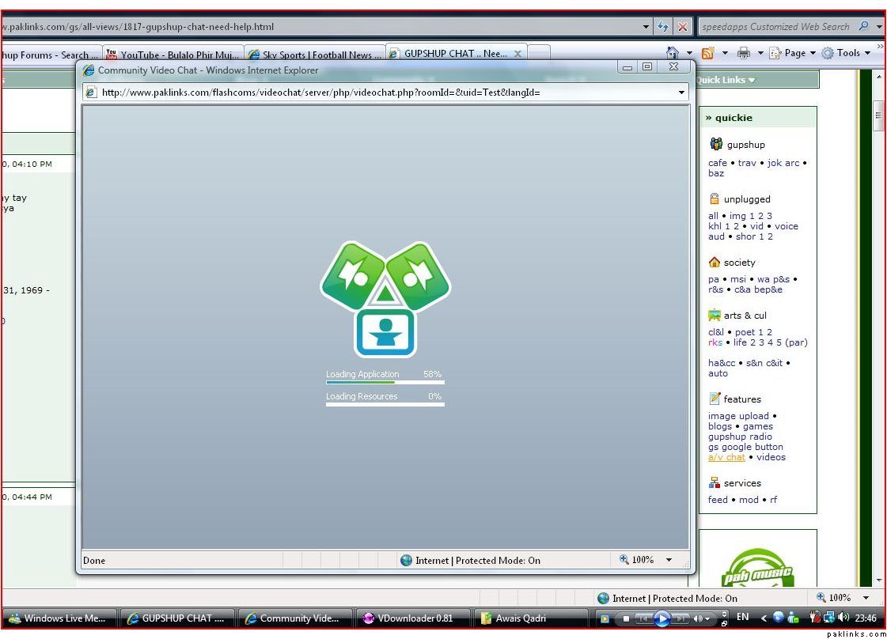This screenshot has width=887, height=639.
Task: Open the image upload link
Action: click(x=738, y=416)
